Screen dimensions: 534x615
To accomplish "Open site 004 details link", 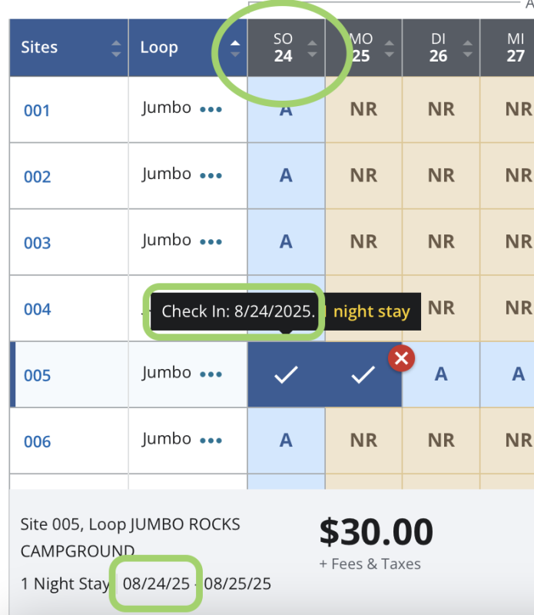I will pos(37,309).
